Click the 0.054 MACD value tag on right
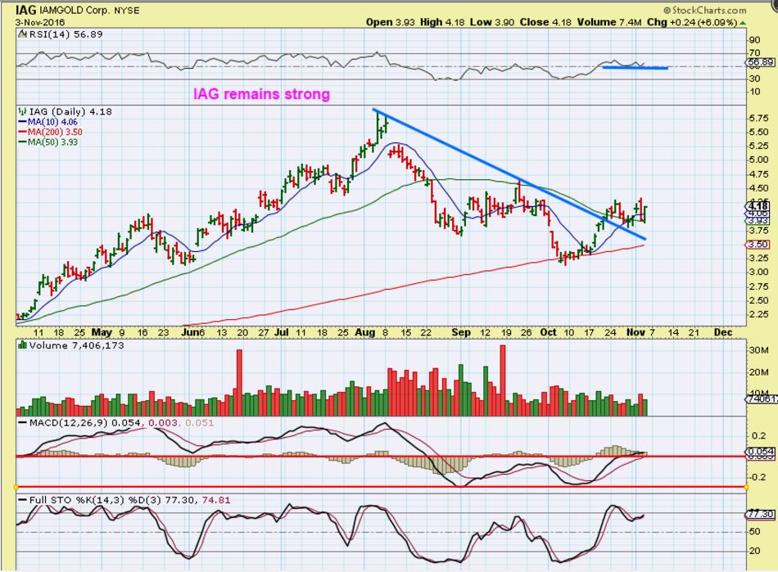 click(x=760, y=452)
